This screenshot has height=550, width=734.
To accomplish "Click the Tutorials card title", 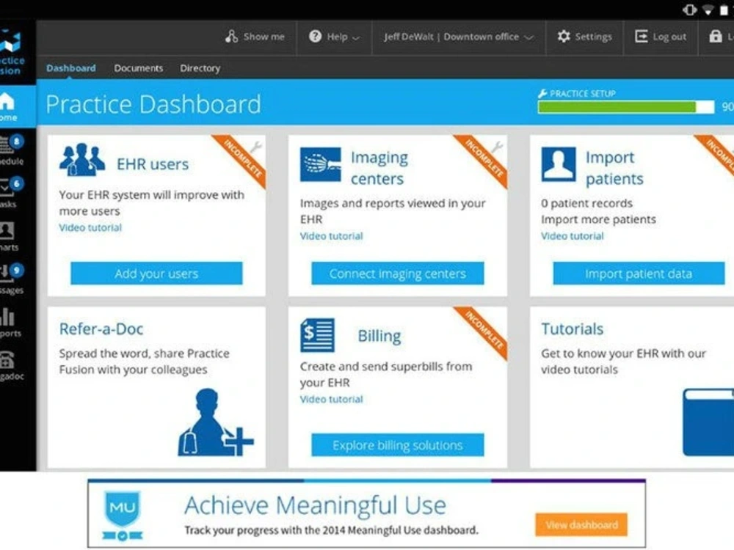I will 572,329.
